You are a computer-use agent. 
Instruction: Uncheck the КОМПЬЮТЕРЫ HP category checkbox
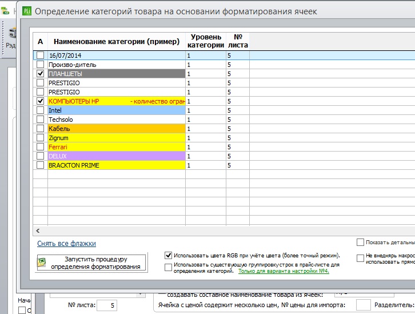[x=40, y=101]
